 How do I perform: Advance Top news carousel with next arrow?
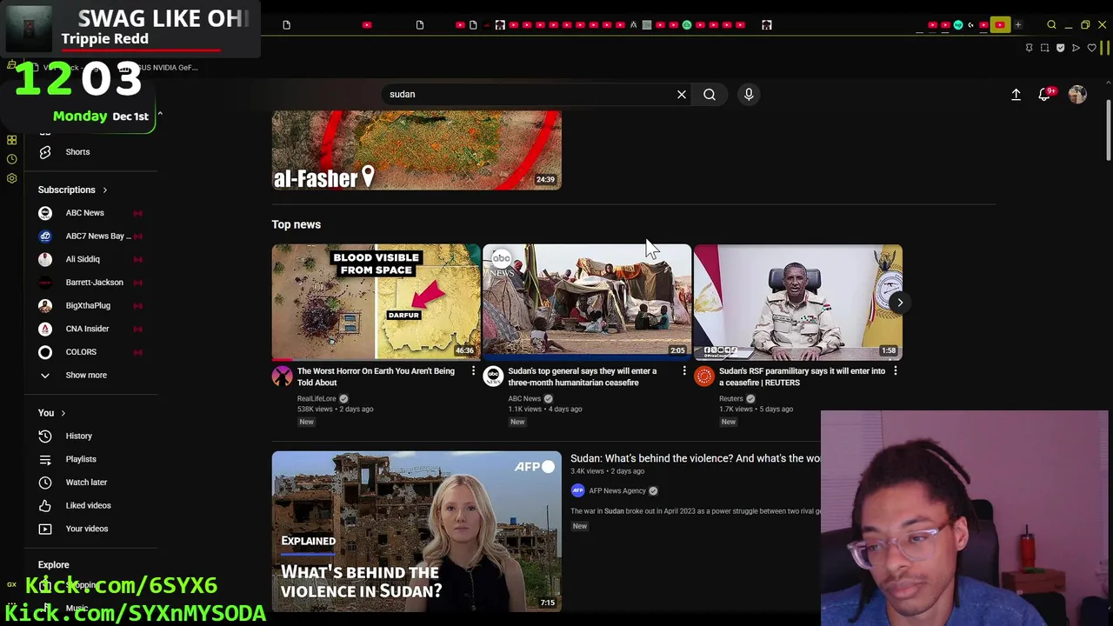[900, 303]
